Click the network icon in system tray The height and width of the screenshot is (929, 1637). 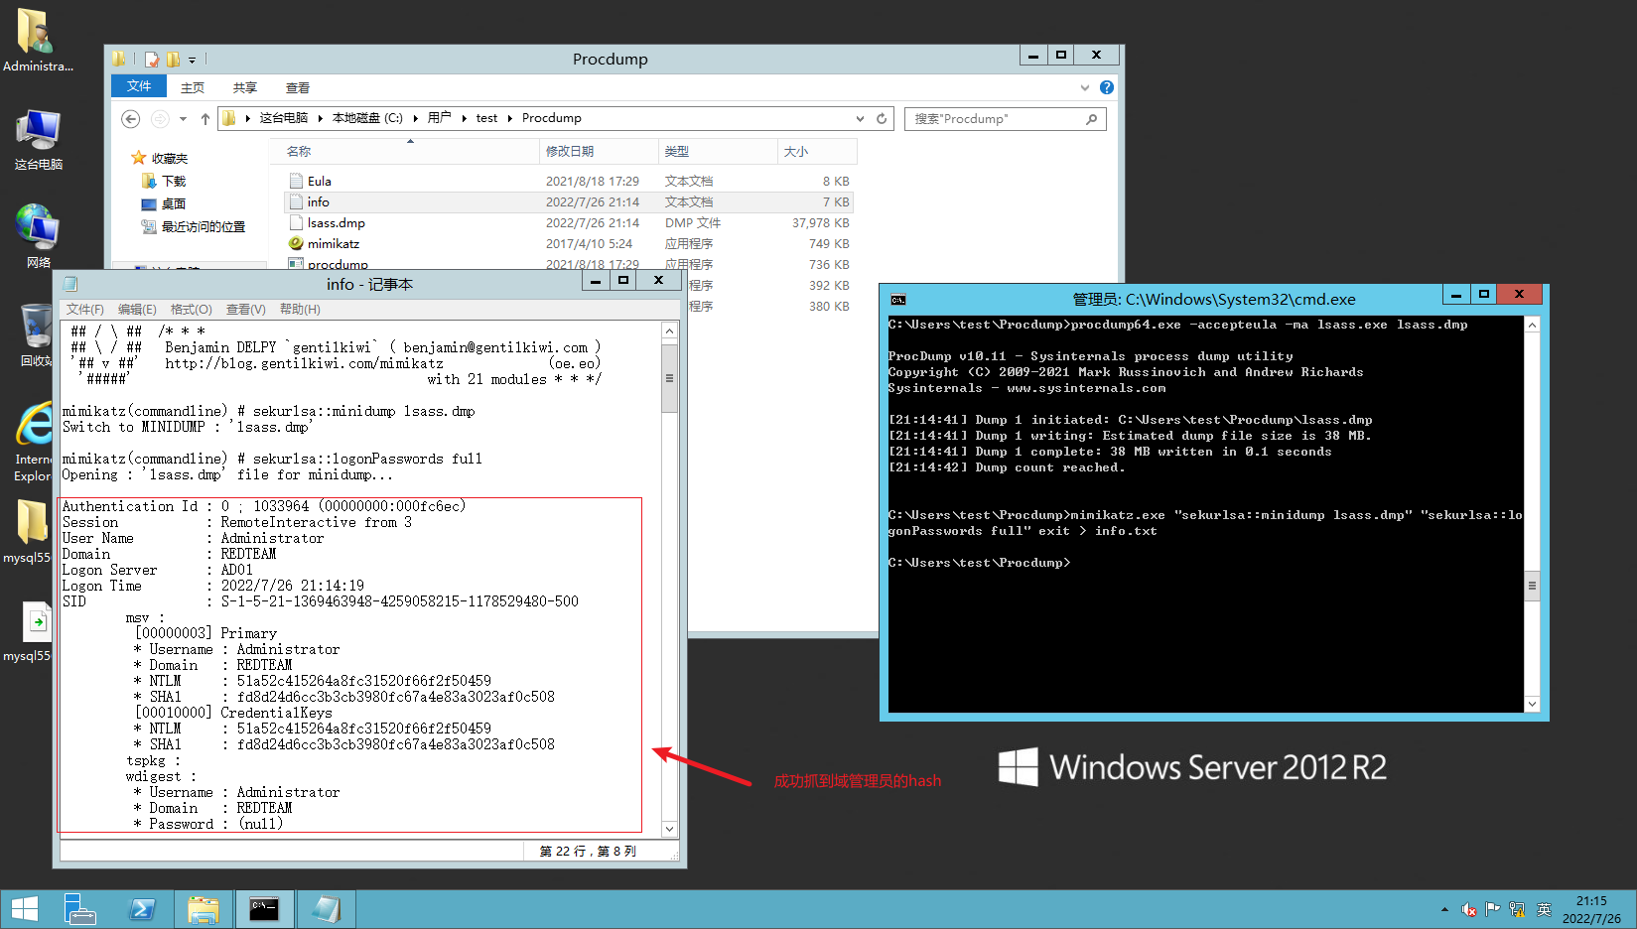[x=1517, y=909]
